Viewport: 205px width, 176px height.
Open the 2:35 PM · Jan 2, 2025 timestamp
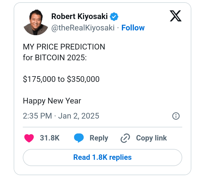coord(61,116)
